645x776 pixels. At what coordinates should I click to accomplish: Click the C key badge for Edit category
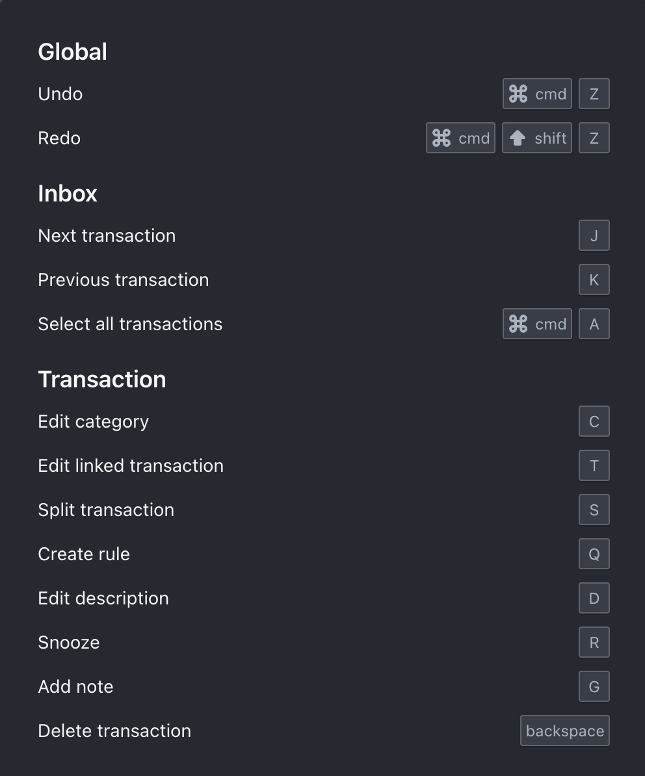(594, 421)
